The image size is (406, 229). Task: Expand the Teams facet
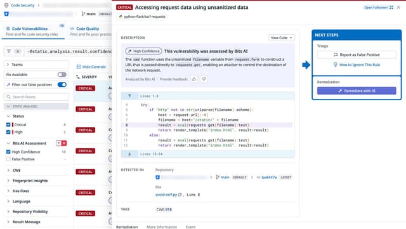pos(37,65)
